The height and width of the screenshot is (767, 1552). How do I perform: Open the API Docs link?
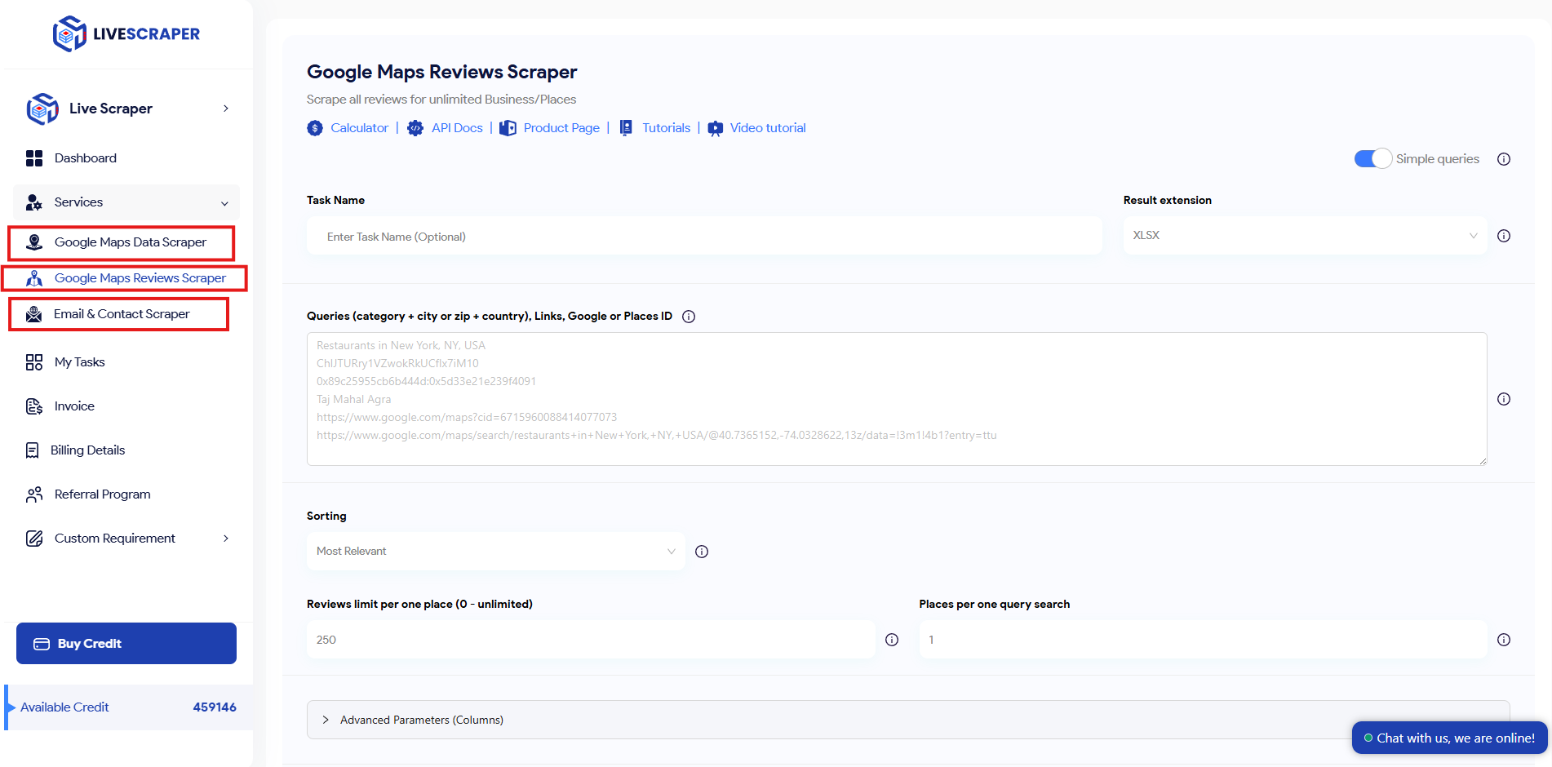[457, 128]
